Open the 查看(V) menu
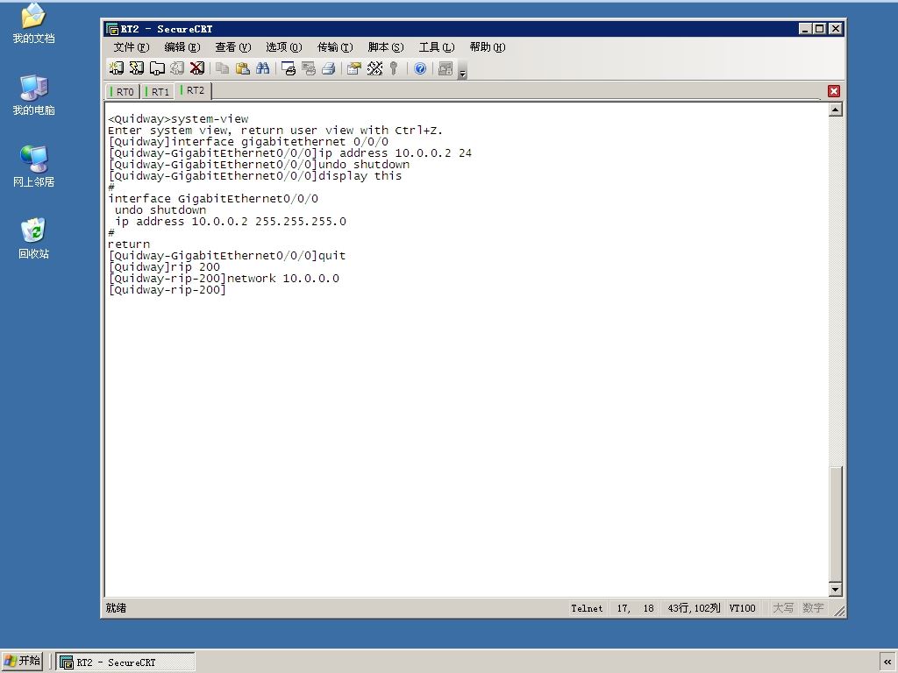The height and width of the screenshot is (673, 898). point(233,47)
